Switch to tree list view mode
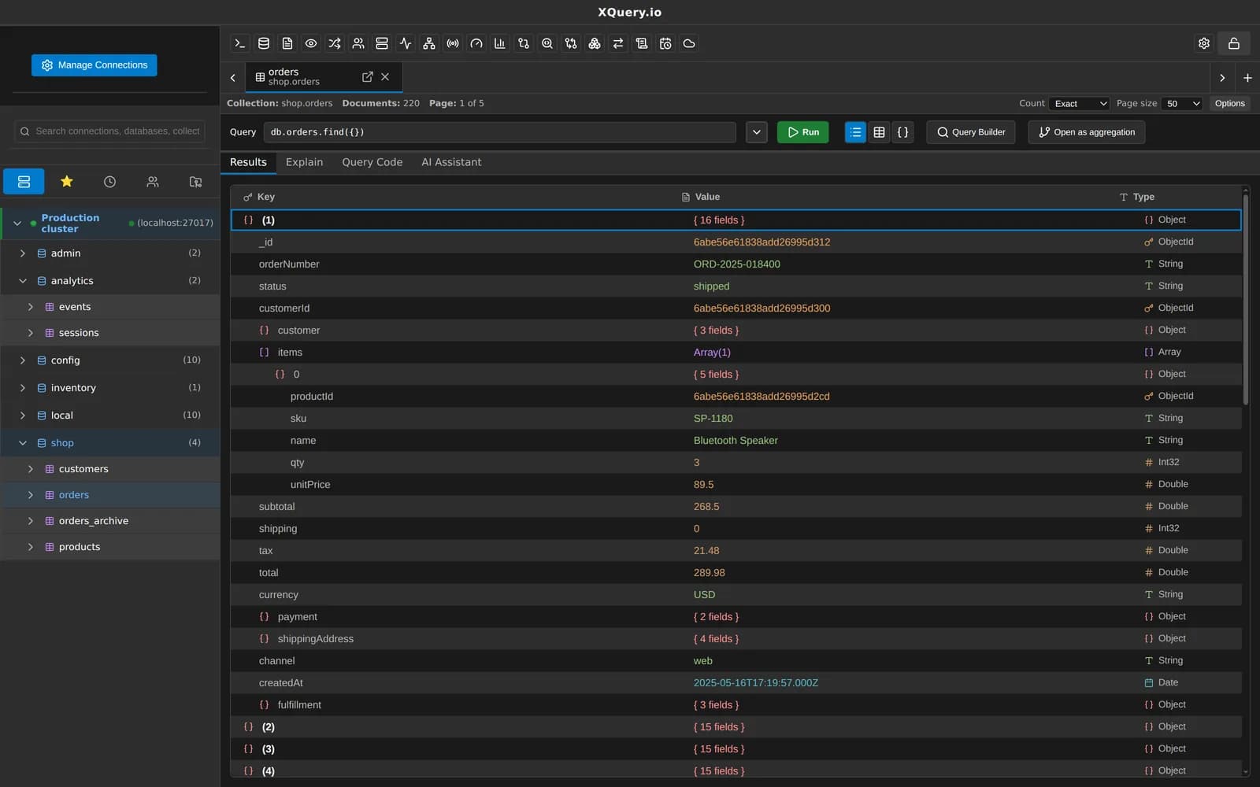 click(855, 132)
